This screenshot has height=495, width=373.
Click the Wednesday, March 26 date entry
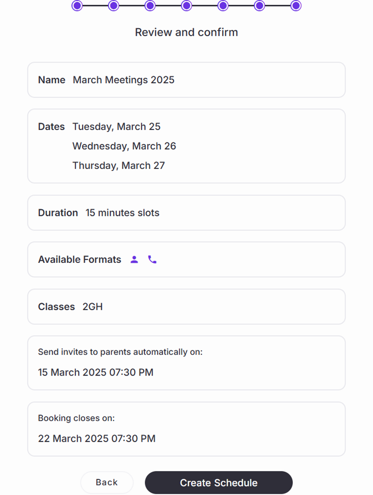(124, 146)
